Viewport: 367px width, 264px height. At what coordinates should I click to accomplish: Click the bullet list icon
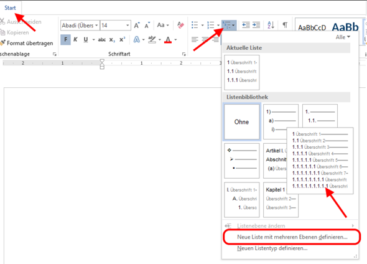pos(195,25)
